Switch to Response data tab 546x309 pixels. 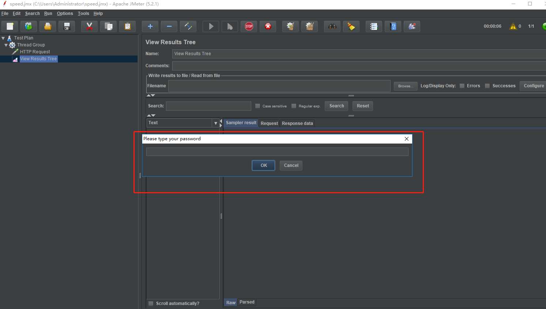[297, 123]
